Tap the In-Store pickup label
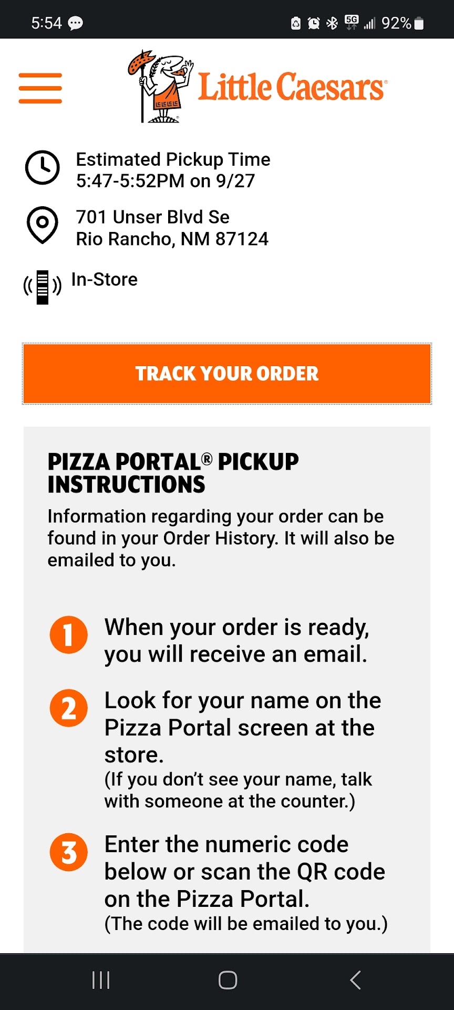 (x=105, y=279)
